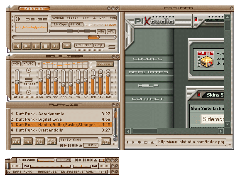The height and width of the screenshot is (181, 240).
Task: Open the AFFILIATES menu item
Action: point(148,72)
